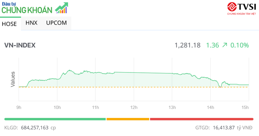The image size is (259, 136).
Task: Click the 13h chart time marker
Action: coord(172,107)
